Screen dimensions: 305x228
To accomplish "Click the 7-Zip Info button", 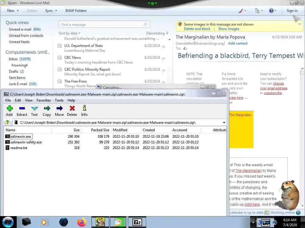I will 84,111.
